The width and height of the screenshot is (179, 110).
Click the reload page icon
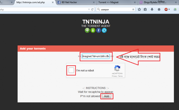92,9
